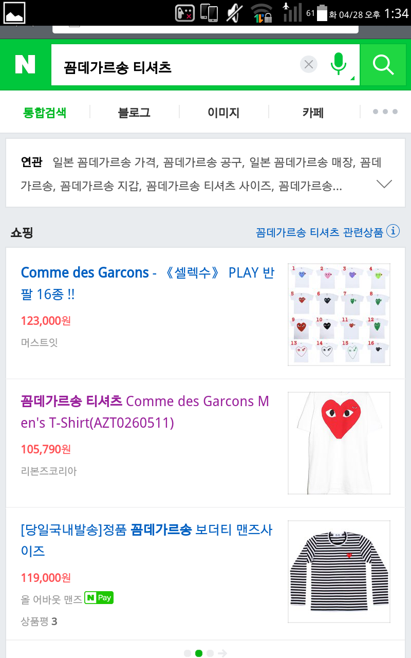Expand the related searches chevron
Screen dimensions: 411x658
[x=384, y=184]
